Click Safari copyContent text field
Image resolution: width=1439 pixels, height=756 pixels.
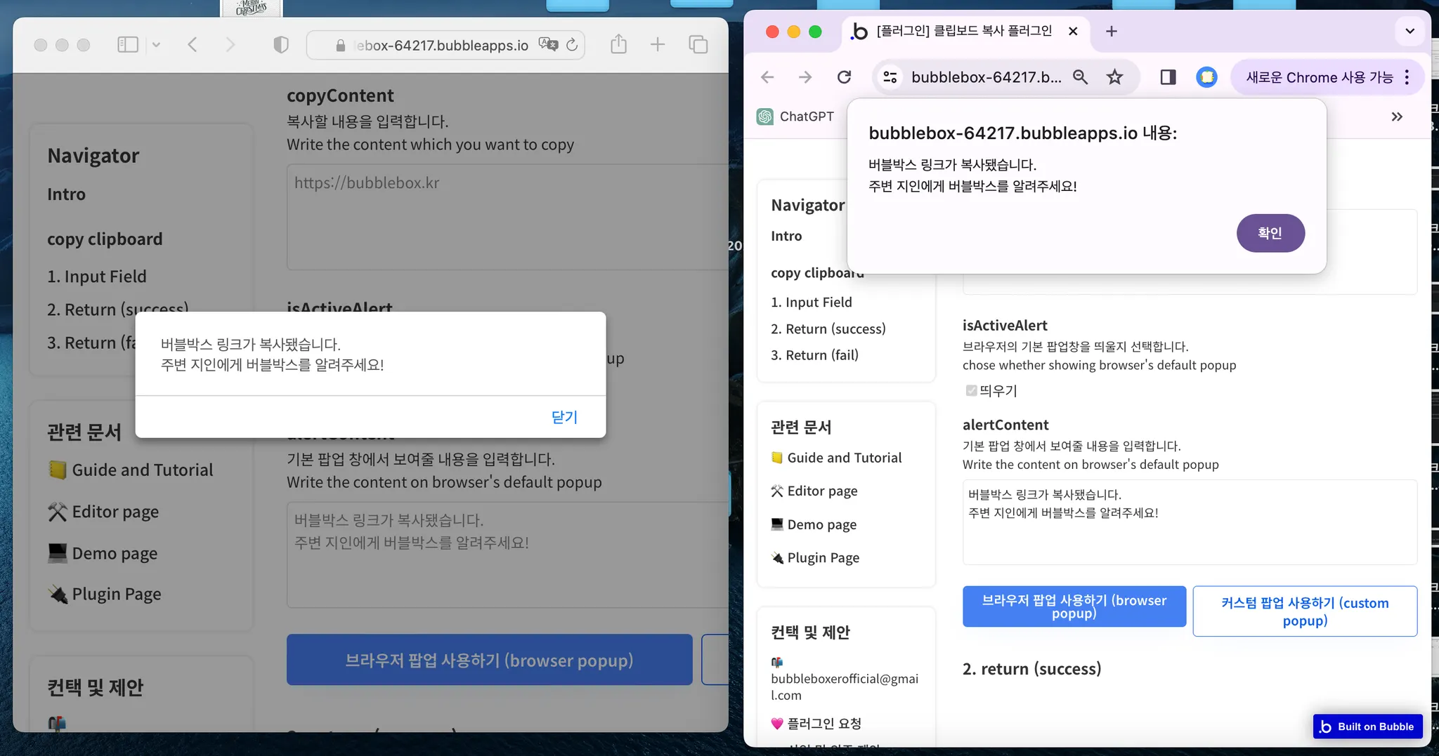pos(507,217)
